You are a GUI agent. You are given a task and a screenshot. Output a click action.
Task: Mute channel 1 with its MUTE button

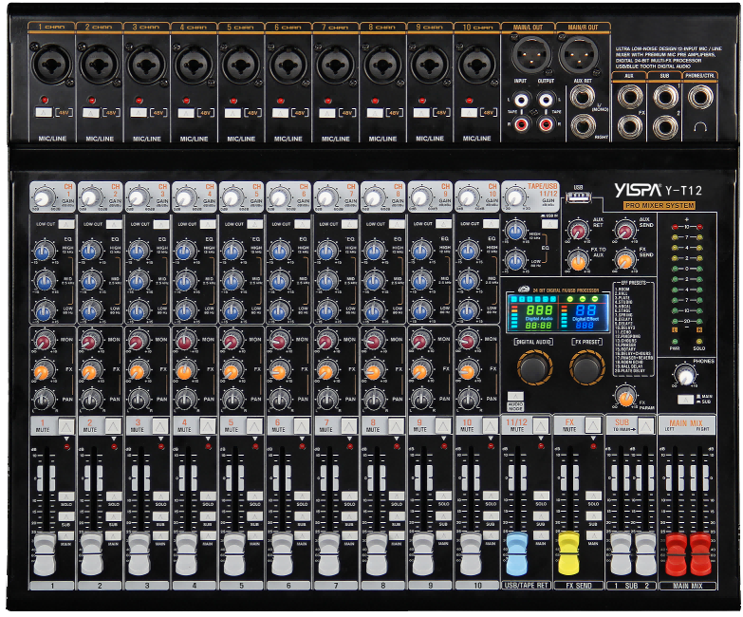[x=66, y=426]
